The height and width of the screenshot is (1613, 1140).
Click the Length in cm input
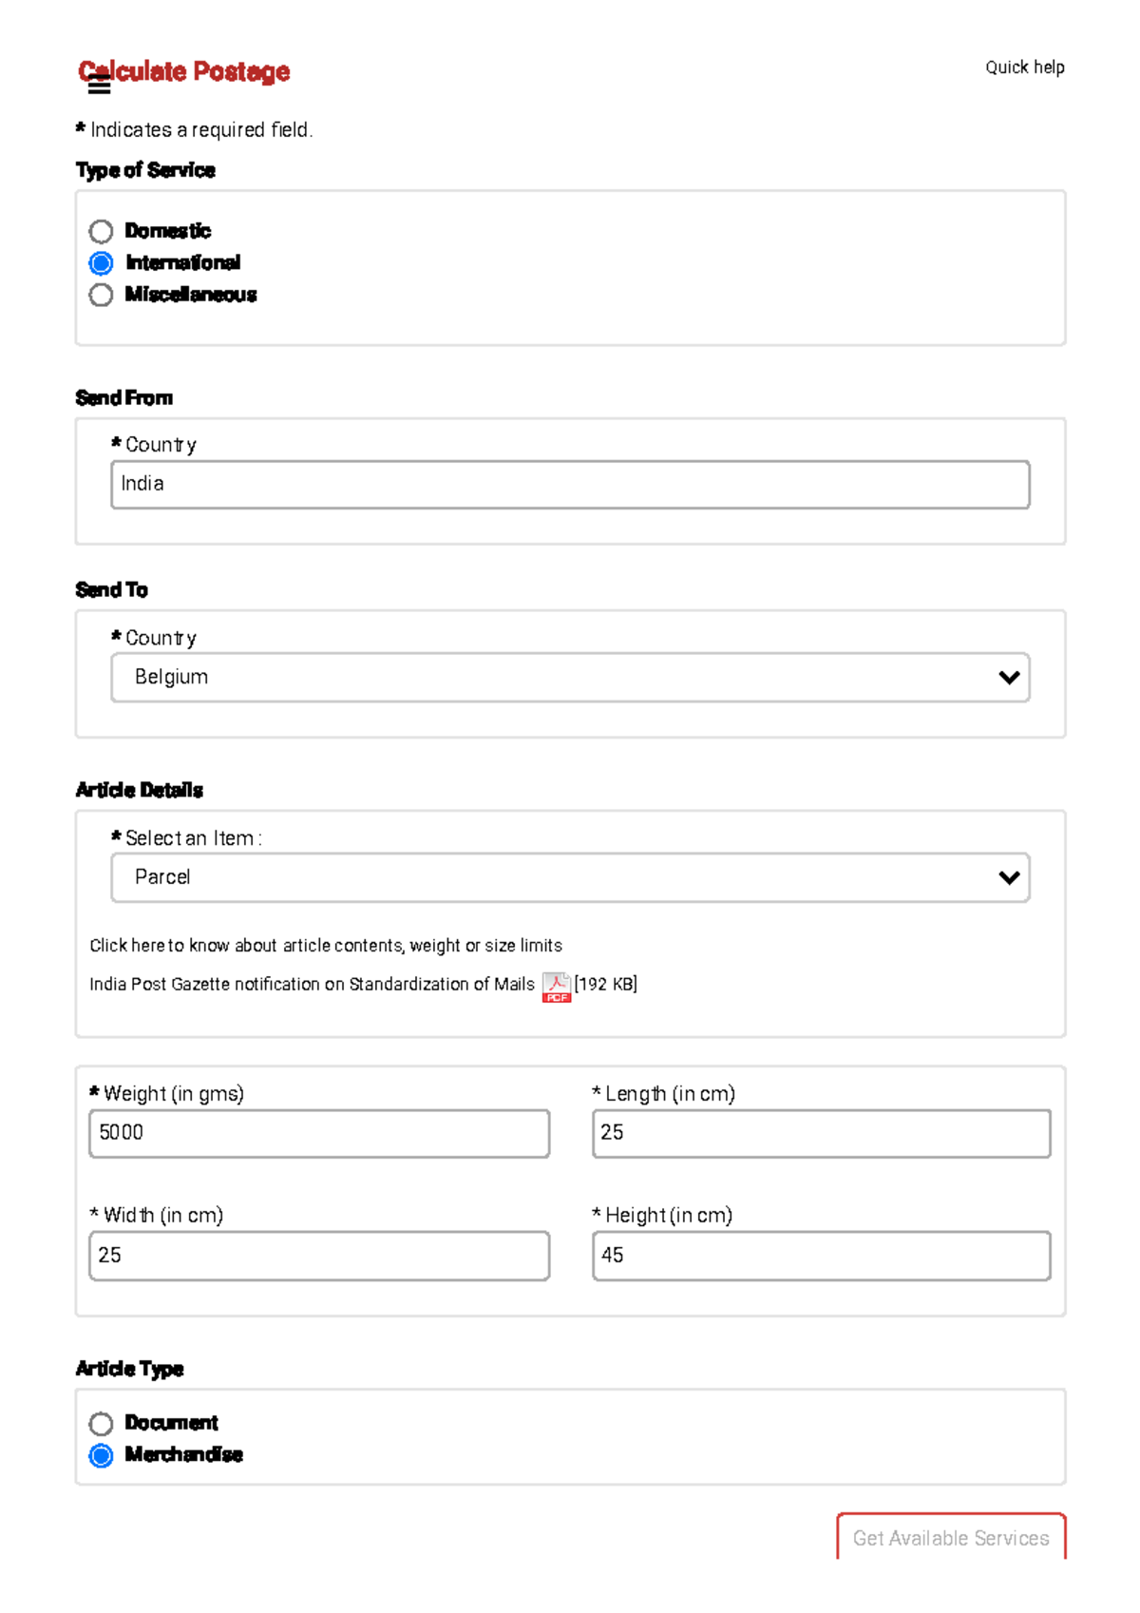[x=820, y=1133]
